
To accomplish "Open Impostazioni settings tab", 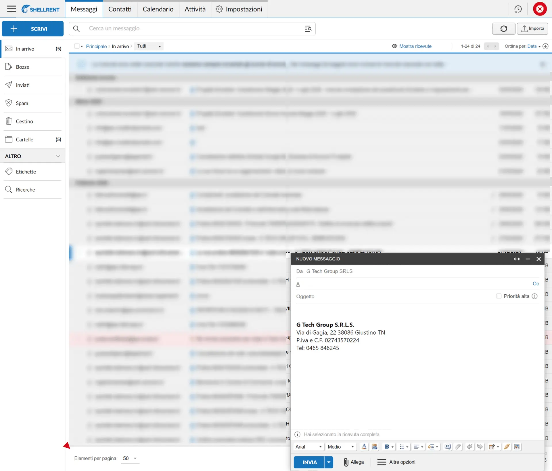I will 239,9.
